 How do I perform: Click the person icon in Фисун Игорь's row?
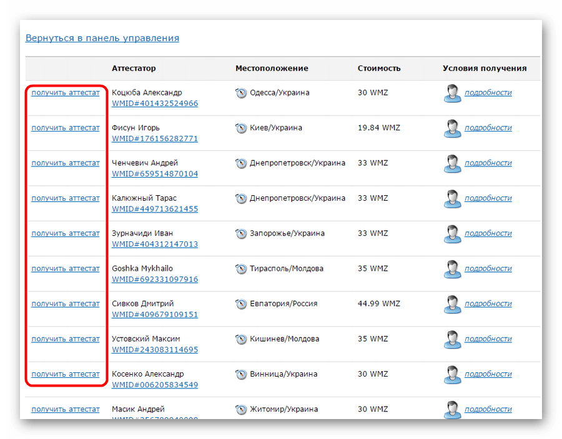click(451, 128)
